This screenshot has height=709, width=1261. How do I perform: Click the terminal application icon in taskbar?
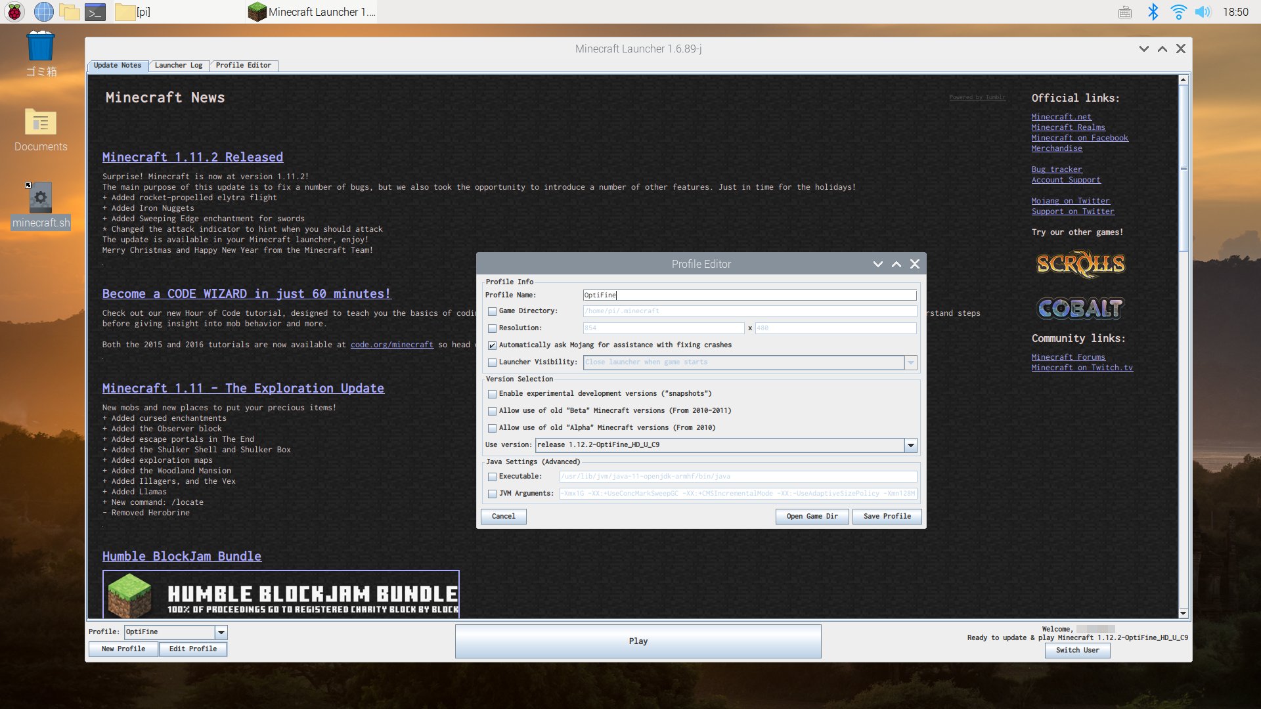96,11
